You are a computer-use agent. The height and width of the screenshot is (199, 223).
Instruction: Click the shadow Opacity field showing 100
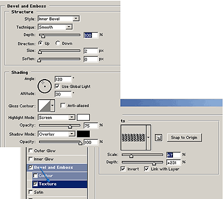[x=91, y=142]
